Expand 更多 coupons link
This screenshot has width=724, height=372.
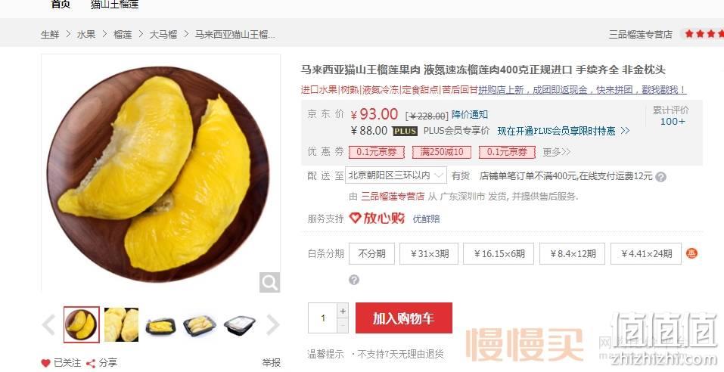point(556,152)
